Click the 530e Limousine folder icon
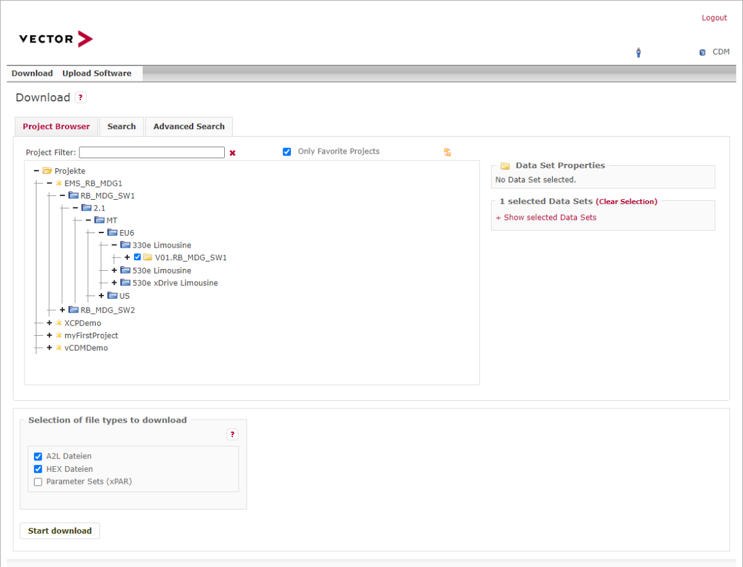Viewport: 743px width, 567px height. pyautogui.click(x=125, y=270)
